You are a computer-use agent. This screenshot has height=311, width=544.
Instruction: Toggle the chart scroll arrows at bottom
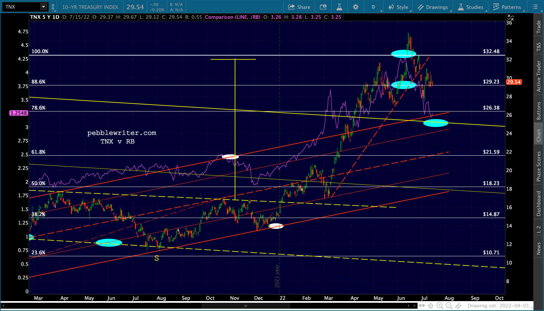(422, 306)
